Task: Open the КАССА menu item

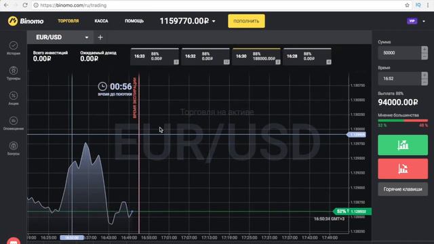Action: (x=101, y=21)
